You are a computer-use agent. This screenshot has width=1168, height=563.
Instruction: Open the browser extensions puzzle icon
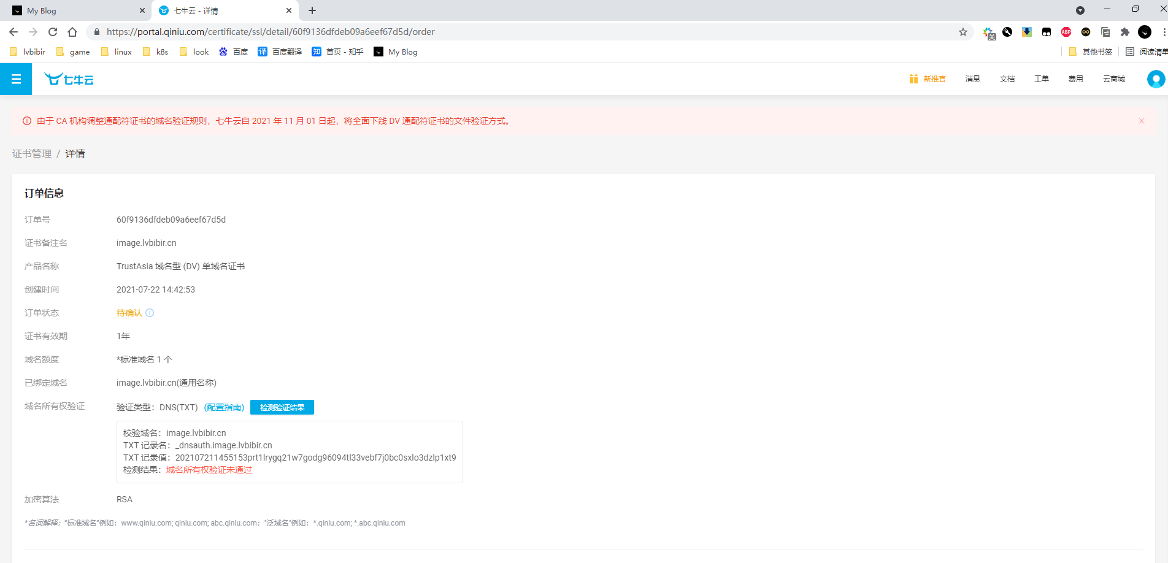(x=1124, y=32)
